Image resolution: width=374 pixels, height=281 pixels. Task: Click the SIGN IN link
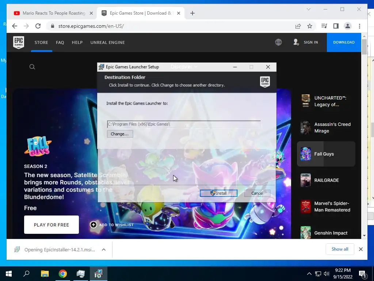point(311,42)
